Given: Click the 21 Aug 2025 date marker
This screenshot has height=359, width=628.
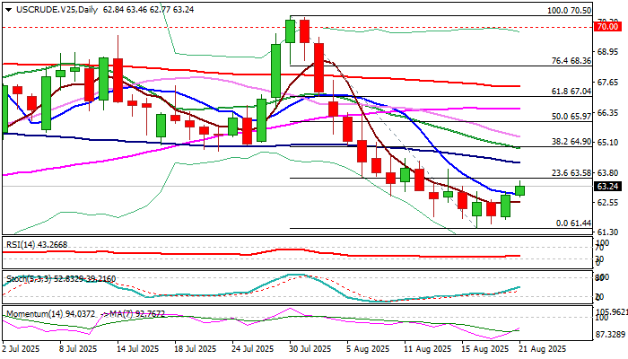Looking at the screenshot, I should pyautogui.click(x=543, y=349).
